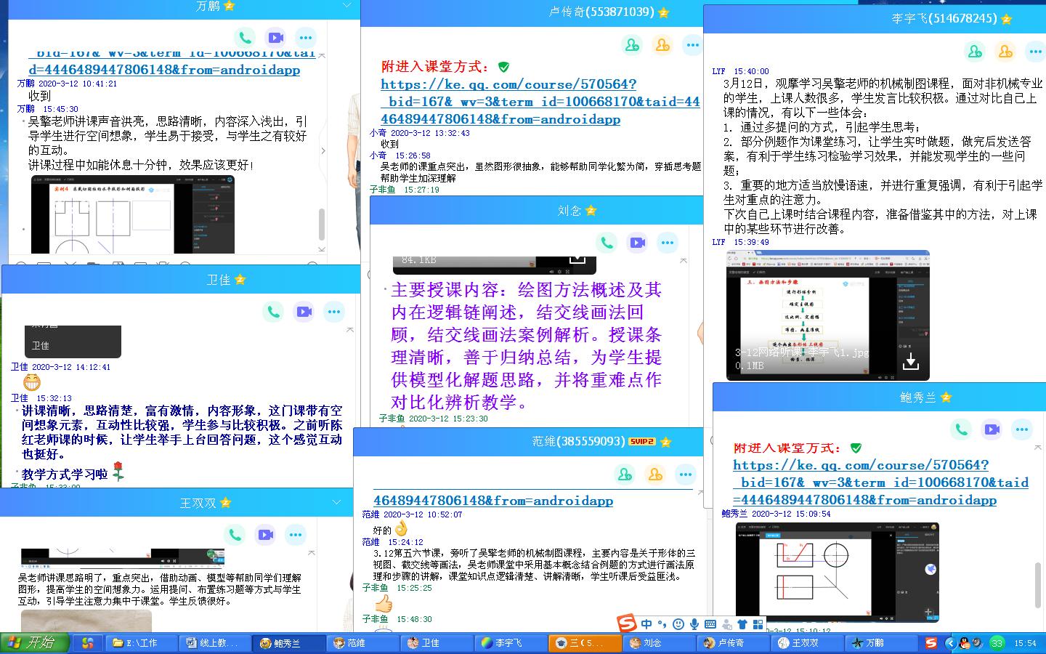Start a voice call in 鲍秀兰 chat window
The height and width of the screenshot is (654, 1046).
pos(961,429)
